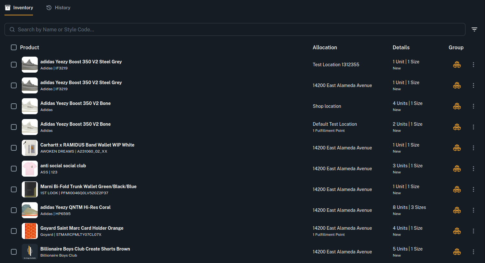The image size is (485, 263).
Task: Check Yeezy Bone row at Shop location
Action: pos(14,106)
